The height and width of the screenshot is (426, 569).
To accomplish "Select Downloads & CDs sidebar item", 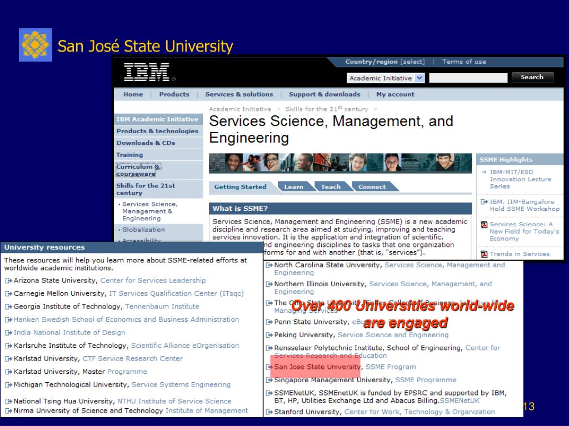I will pos(158,143).
